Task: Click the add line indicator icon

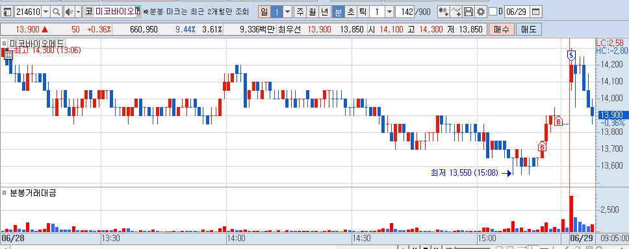Action: pos(456,12)
